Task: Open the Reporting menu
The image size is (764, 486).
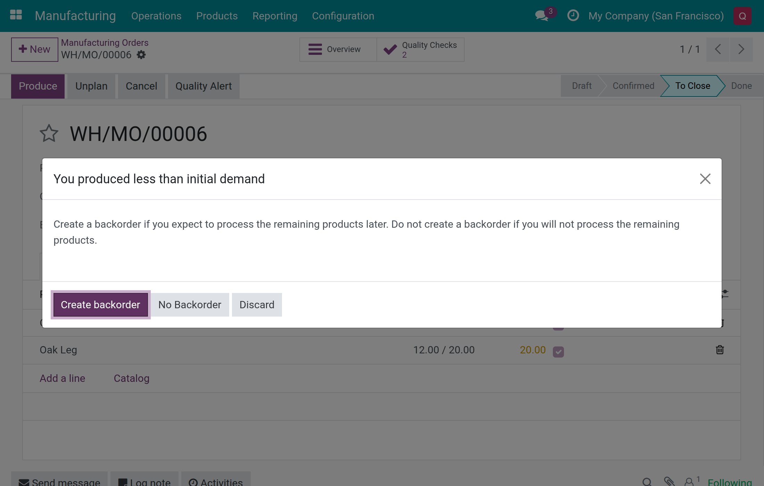Action: [x=275, y=16]
